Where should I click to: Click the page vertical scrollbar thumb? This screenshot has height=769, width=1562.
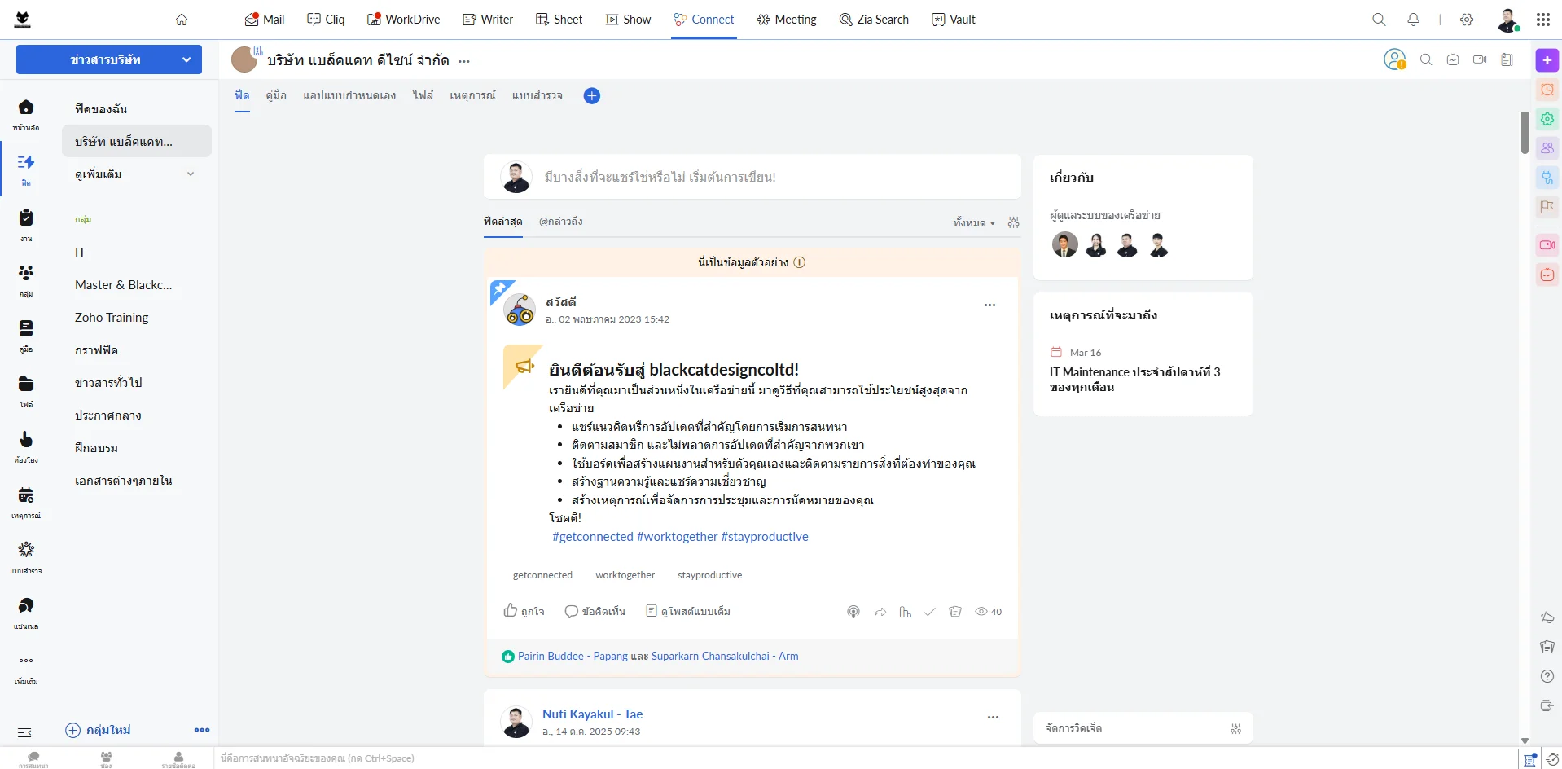pyautogui.click(x=1525, y=132)
